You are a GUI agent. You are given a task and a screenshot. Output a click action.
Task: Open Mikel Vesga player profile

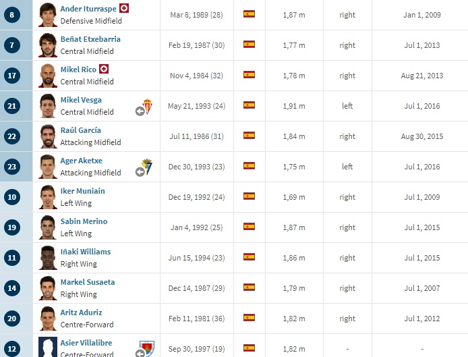pyautogui.click(x=81, y=100)
